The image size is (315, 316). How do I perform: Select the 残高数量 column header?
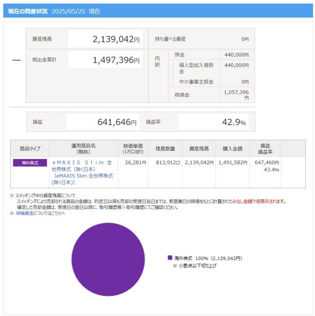click(x=165, y=148)
